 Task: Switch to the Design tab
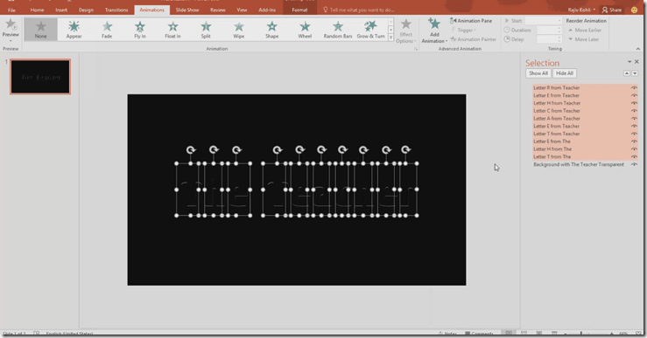point(86,10)
